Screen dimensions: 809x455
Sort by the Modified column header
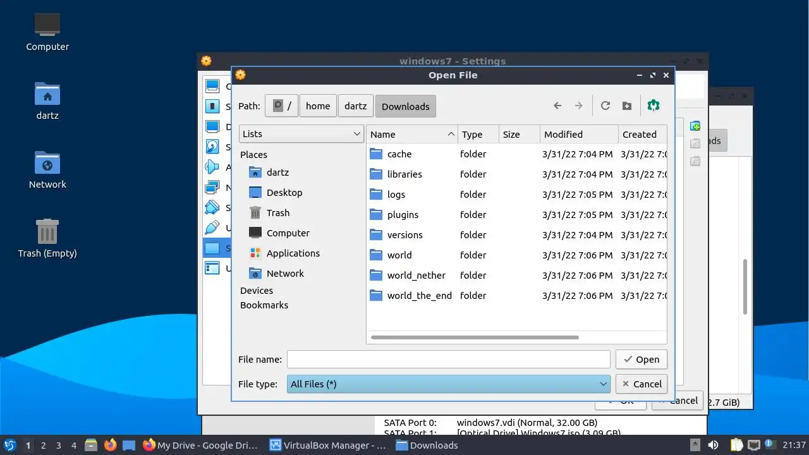pyautogui.click(x=579, y=134)
